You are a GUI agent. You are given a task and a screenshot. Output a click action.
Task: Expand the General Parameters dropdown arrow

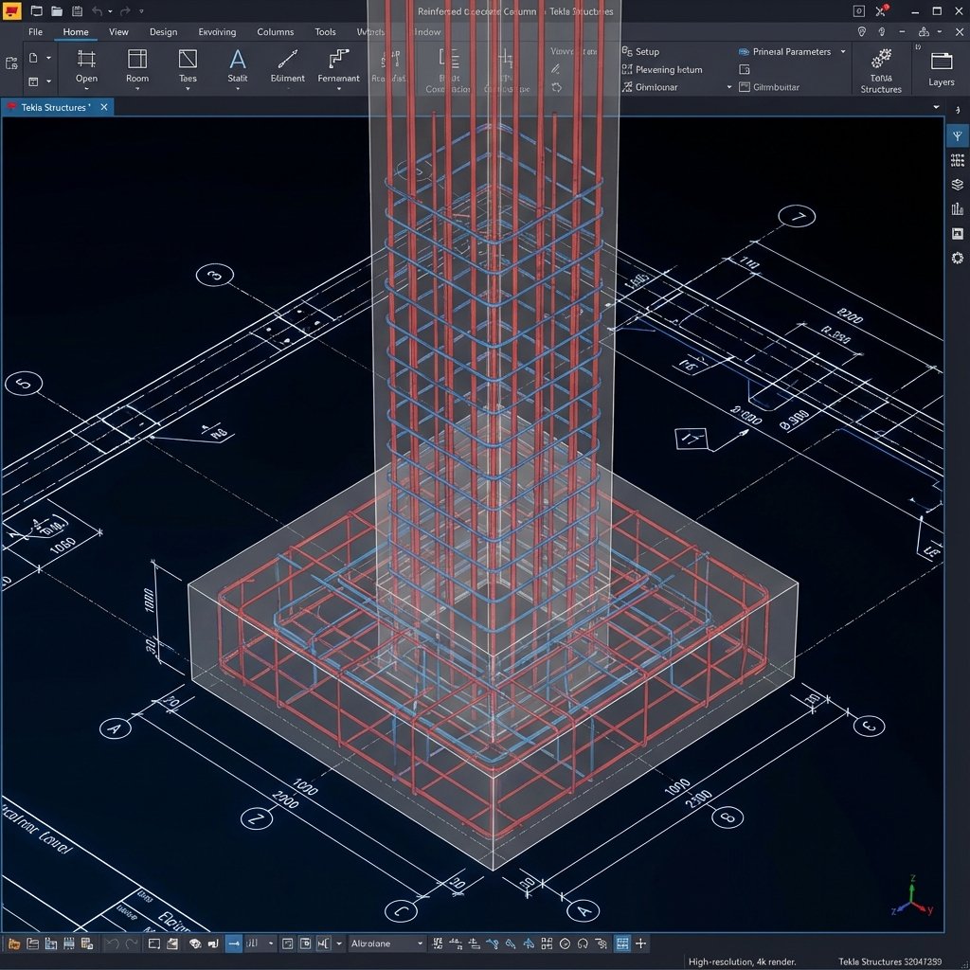click(841, 51)
